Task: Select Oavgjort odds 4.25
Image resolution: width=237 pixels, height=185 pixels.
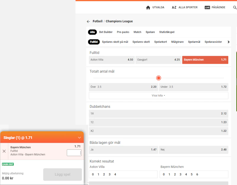Action: (x=158, y=60)
